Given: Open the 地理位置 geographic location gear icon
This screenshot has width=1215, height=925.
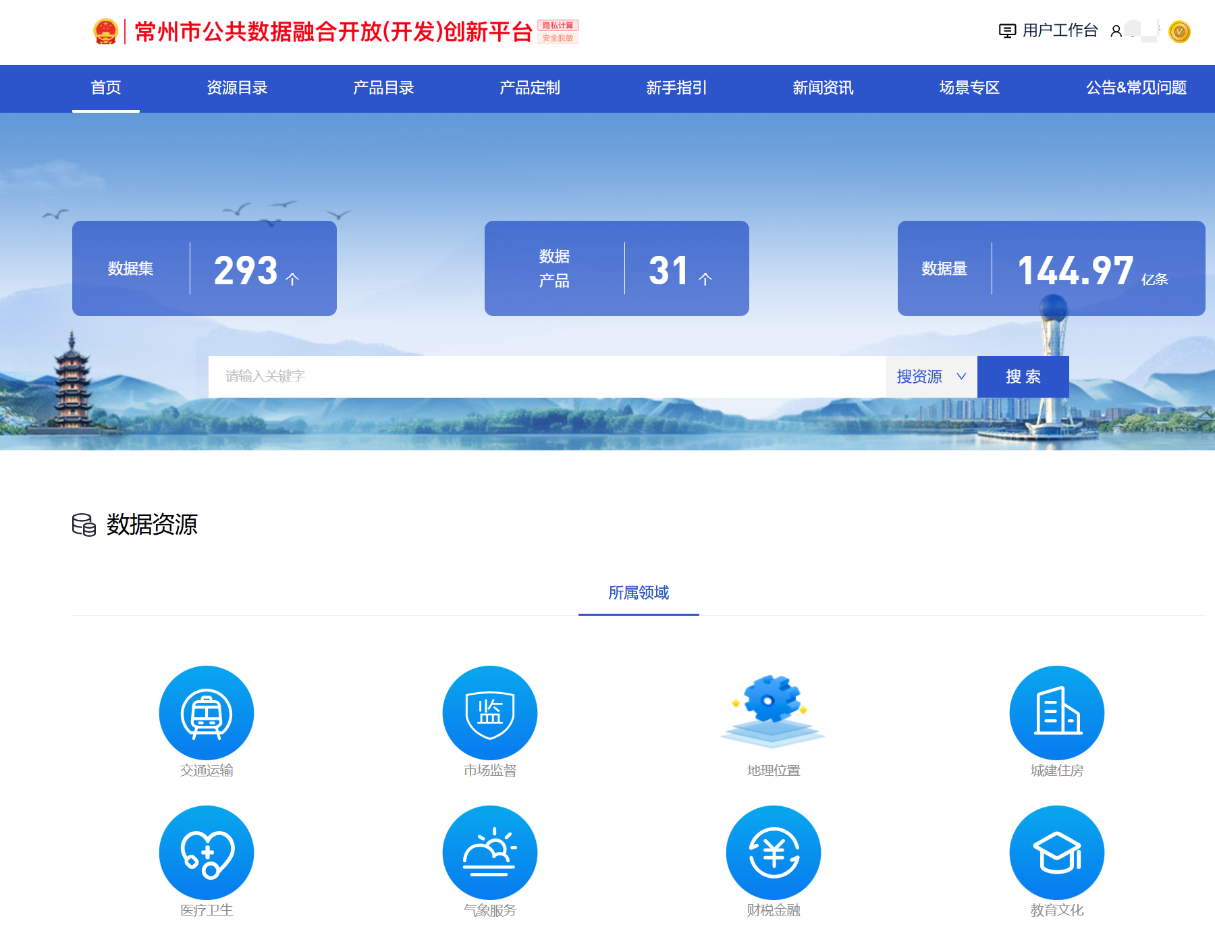Looking at the screenshot, I should coord(774,710).
